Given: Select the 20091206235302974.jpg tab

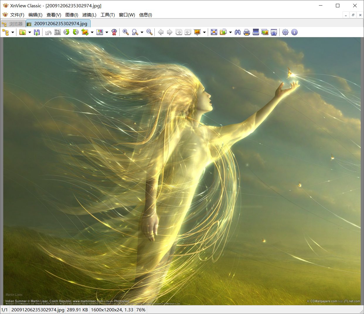Looking at the screenshot, I should (x=58, y=23).
